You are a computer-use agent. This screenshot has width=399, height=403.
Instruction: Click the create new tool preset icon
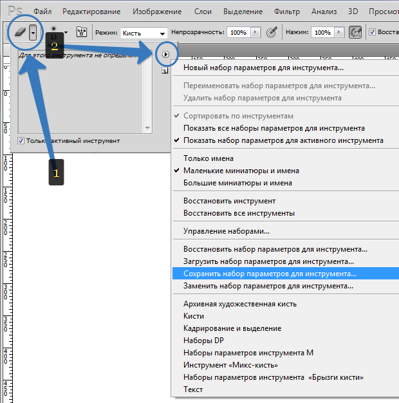[x=165, y=70]
